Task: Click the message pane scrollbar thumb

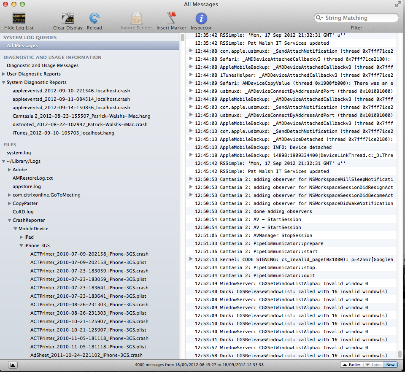Action: point(400,354)
